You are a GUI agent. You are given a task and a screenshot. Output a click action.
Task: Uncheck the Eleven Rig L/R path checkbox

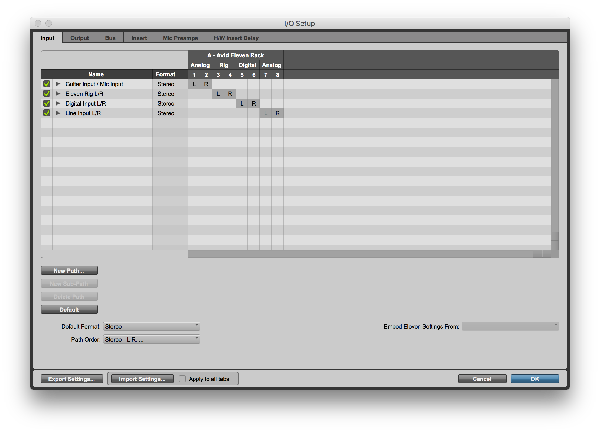pyautogui.click(x=46, y=94)
